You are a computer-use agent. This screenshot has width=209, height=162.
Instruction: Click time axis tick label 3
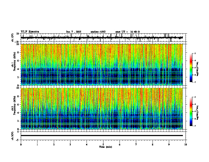point(70,145)
